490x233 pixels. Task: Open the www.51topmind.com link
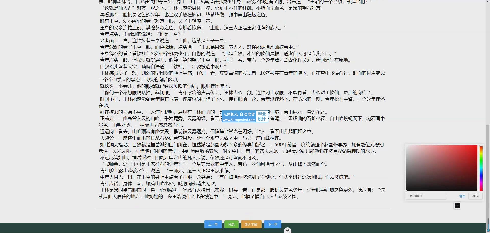coord(239,120)
